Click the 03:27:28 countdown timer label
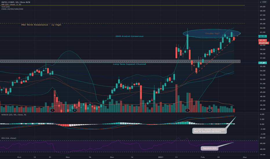Screen dimensions: 270x159 point(264,43)
